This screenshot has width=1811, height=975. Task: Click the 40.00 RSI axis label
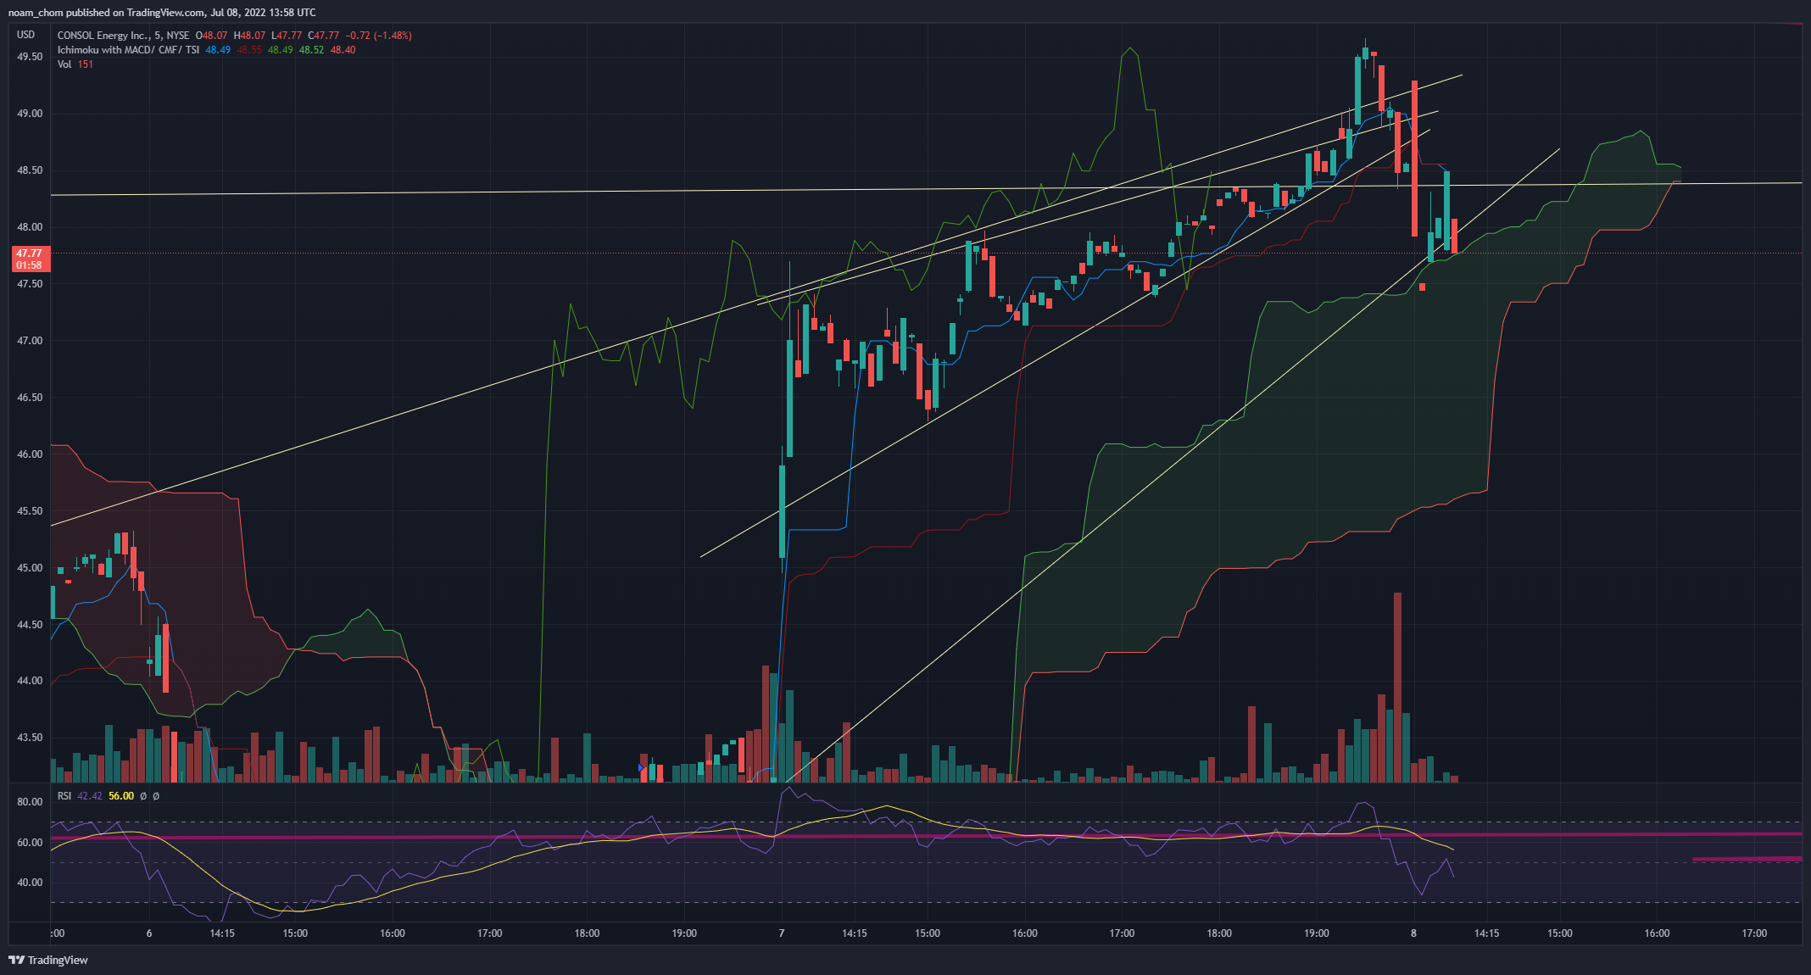click(x=30, y=883)
